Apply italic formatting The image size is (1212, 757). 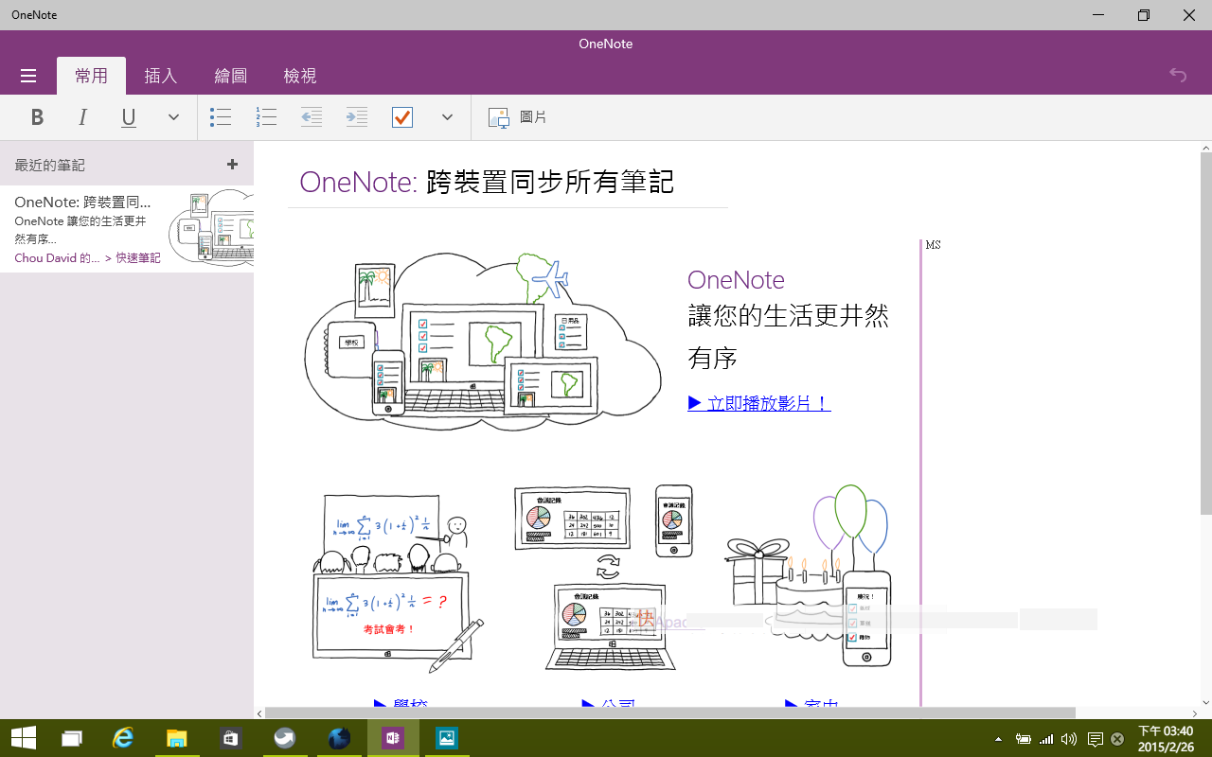click(x=83, y=117)
